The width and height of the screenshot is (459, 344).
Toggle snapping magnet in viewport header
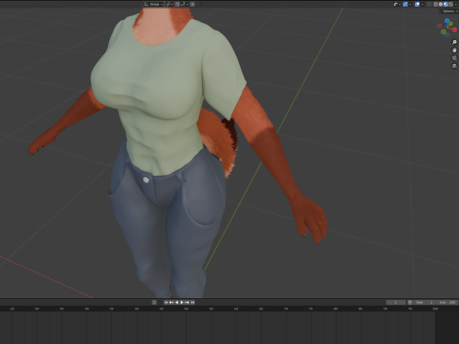178,4
